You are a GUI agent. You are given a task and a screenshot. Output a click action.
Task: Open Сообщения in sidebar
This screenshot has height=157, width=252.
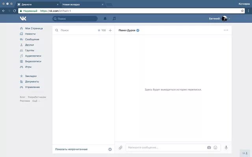(32, 39)
